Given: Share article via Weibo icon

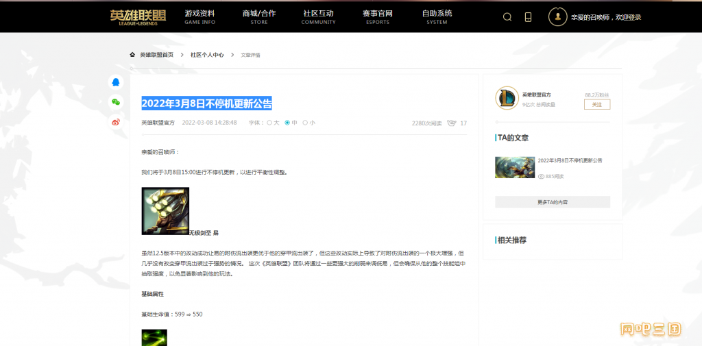Looking at the screenshot, I should 116,122.
